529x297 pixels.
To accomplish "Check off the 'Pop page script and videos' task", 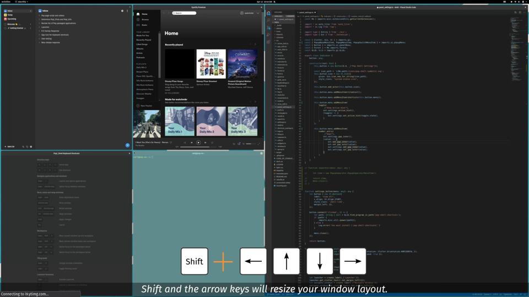I will point(39,15).
